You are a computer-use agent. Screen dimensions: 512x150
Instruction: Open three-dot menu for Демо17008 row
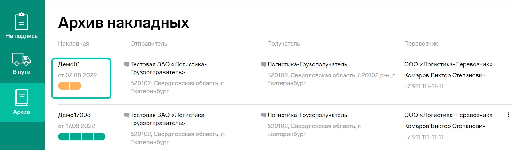(508, 115)
